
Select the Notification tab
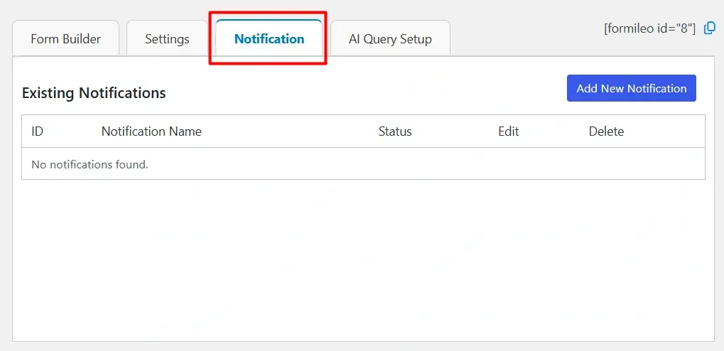(x=269, y=39)
